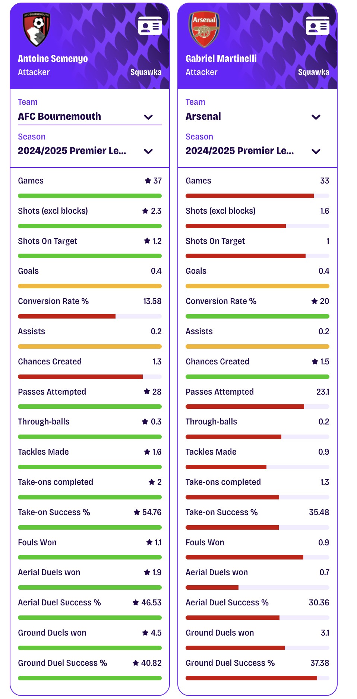Click Martinelli's red Aerial Duels won bar
Image resolution: width=357 pixels, height=699 pixels.
coord(212,587)
